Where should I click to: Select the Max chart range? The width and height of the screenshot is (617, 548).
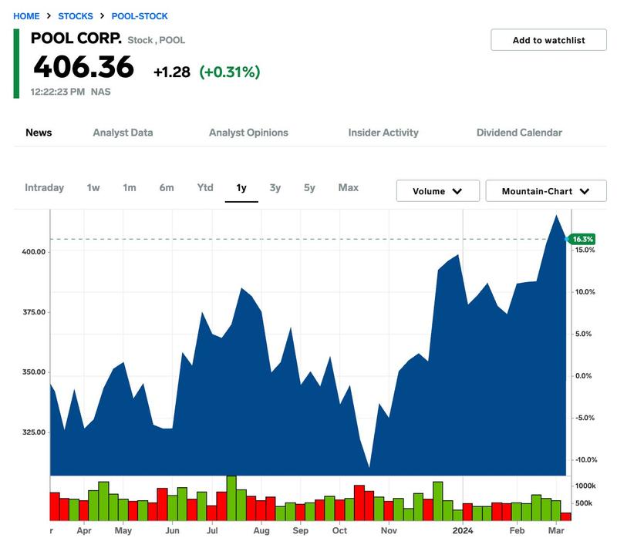349,187
